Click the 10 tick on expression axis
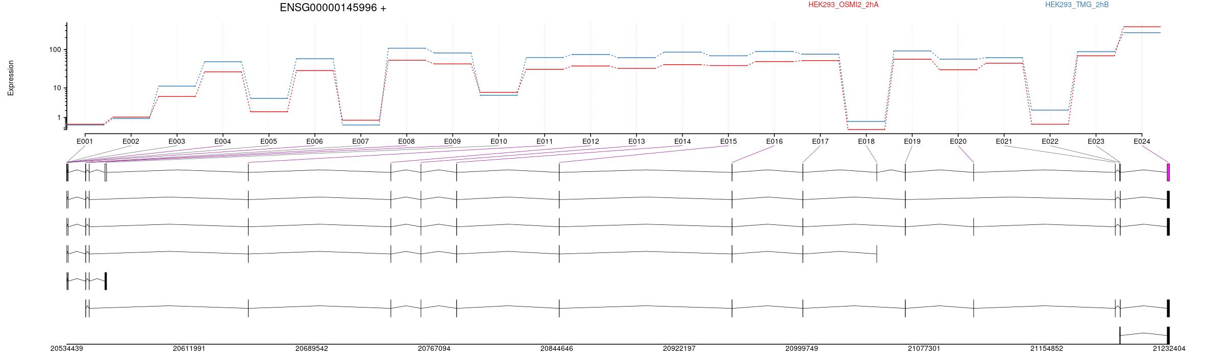Image resolution: width=1225 pixels, height=357 pixels. [x=57, y=88]
